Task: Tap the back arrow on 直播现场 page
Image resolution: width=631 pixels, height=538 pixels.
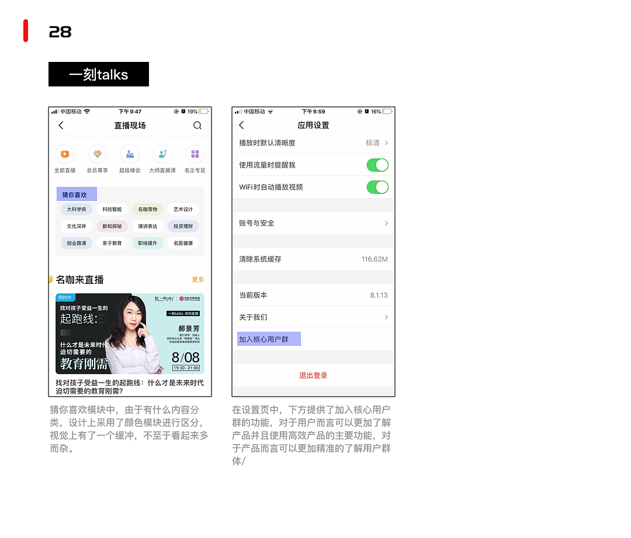Action: pos(61,125)
